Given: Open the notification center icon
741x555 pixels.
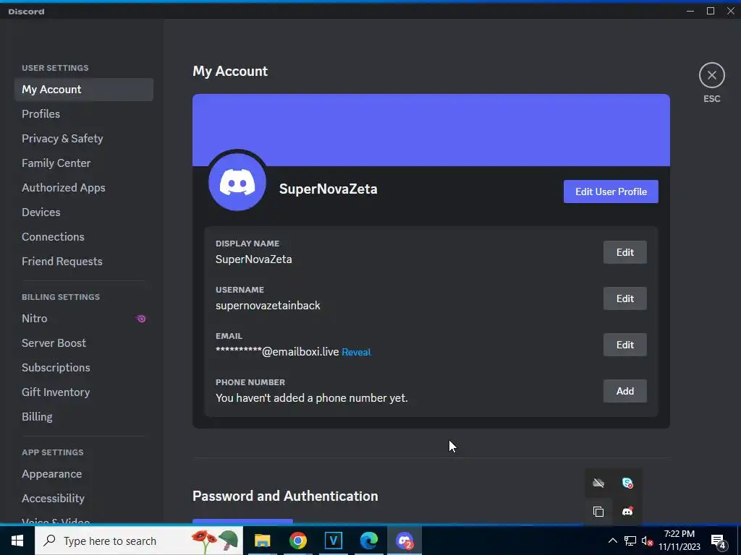Looking at the screenshot, I should pyautogui.click(x=718, y=541).
